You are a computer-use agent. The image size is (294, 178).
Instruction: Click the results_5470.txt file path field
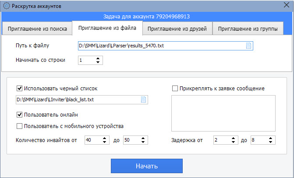point(166,46)
